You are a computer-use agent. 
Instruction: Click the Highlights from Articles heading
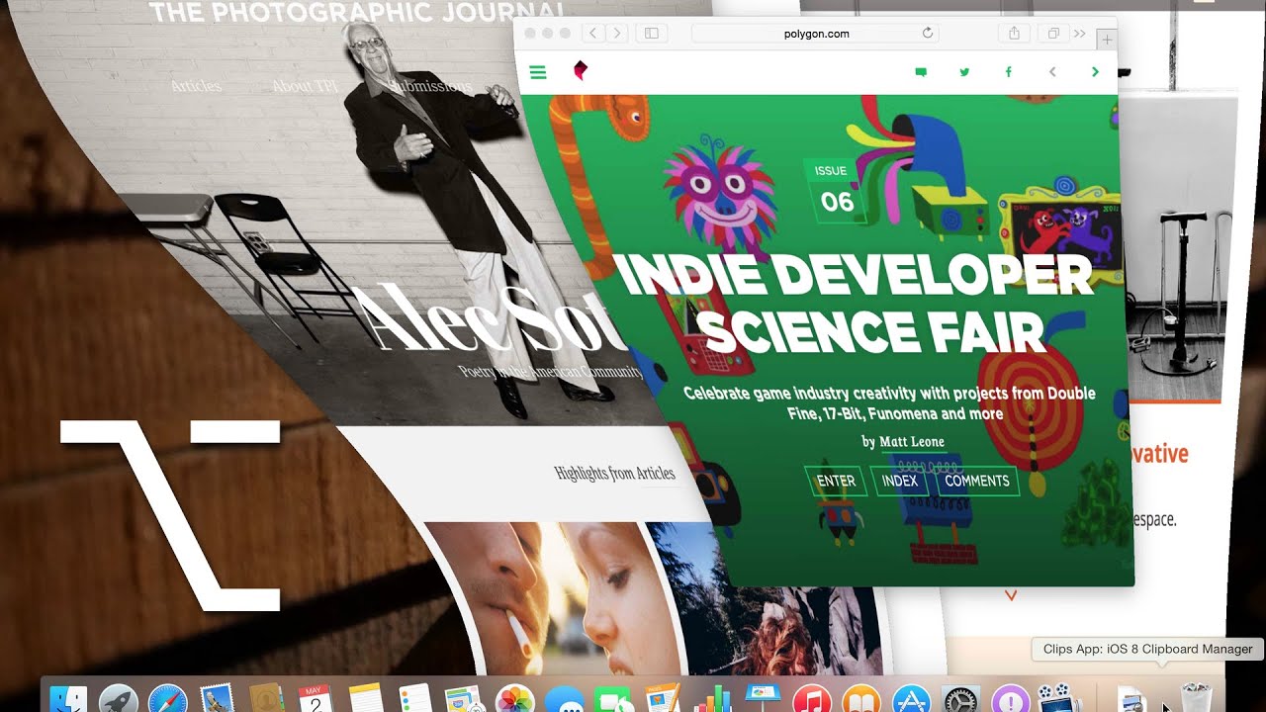[614, 474]
